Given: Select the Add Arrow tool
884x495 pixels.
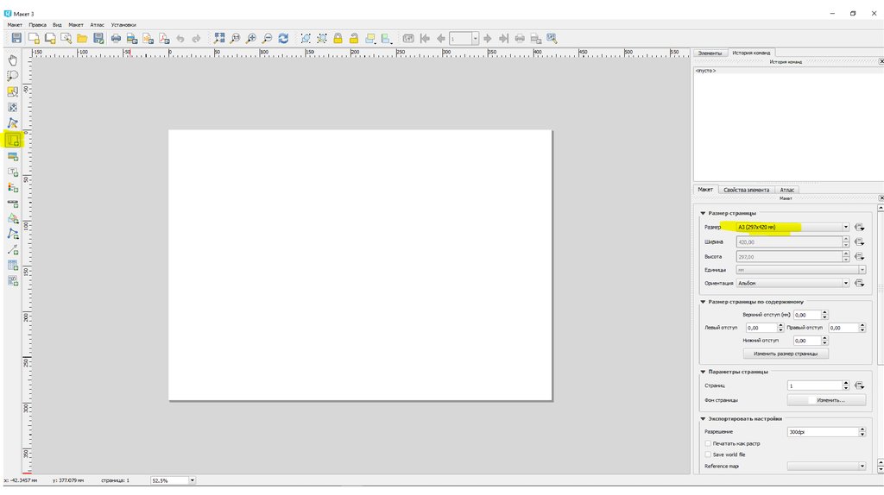Looking at the screenshot, I should click(13, 250).
